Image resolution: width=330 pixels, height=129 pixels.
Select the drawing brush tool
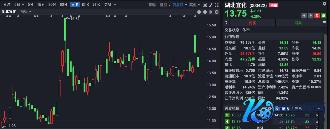tap(210, 5)
